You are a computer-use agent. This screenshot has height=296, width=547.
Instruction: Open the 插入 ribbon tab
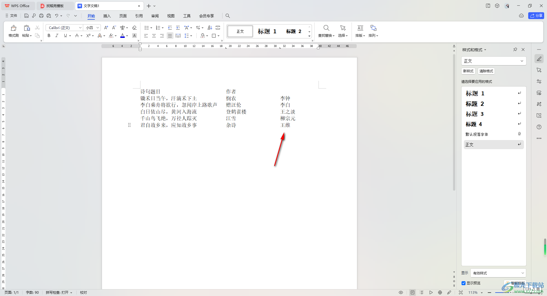[107, 16]
